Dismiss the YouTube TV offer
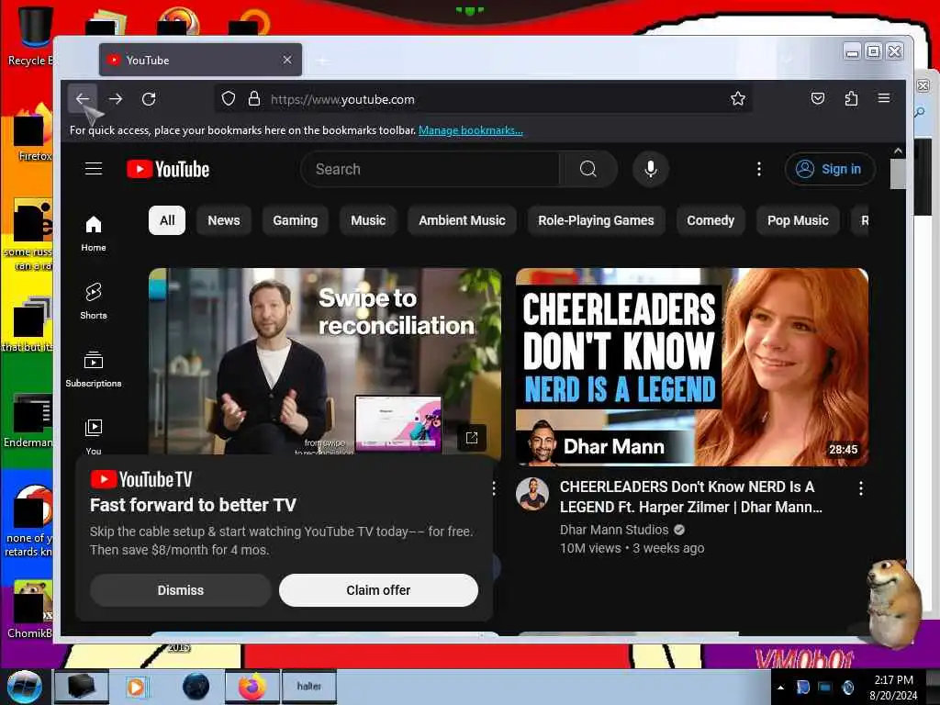 pyautogui.click(x=181, y=590)
